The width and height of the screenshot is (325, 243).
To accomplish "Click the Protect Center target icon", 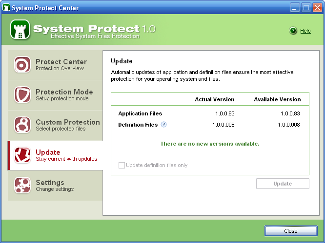I will [22, 65].
